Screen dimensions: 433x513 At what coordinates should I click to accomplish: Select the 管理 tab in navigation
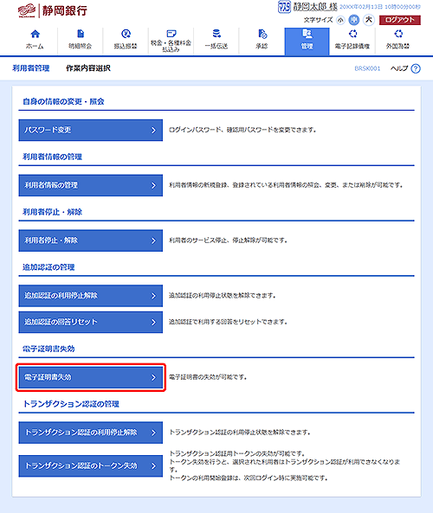point(307,42)
